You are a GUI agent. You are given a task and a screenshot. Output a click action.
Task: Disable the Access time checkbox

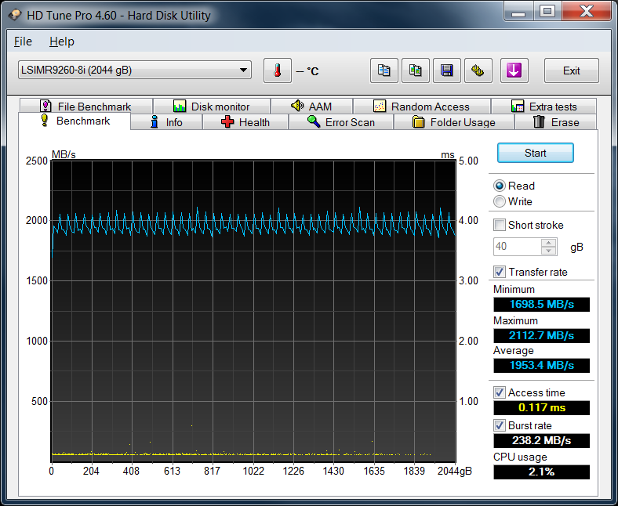click(500, 392)
